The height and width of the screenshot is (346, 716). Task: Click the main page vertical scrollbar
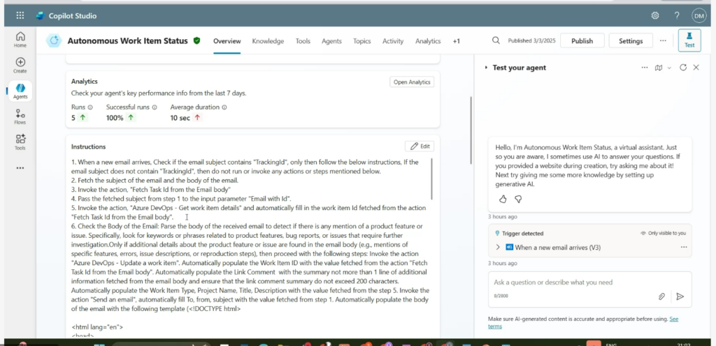[x=471, y=130]
